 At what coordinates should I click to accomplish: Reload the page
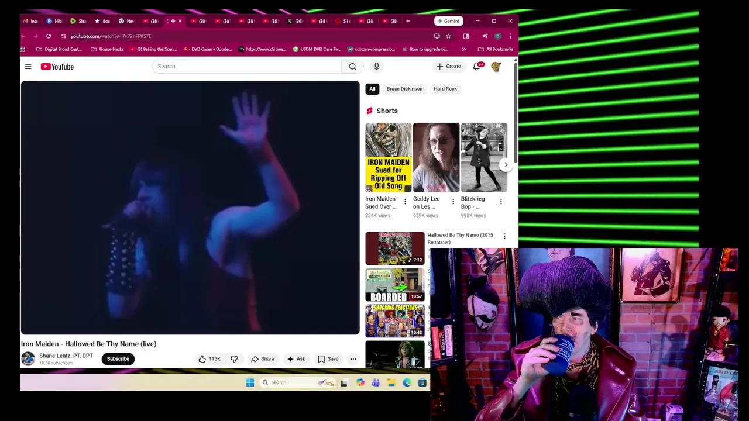click(x=49, y=36)
